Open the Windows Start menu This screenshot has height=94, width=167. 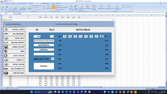click(x=32, y=92)
